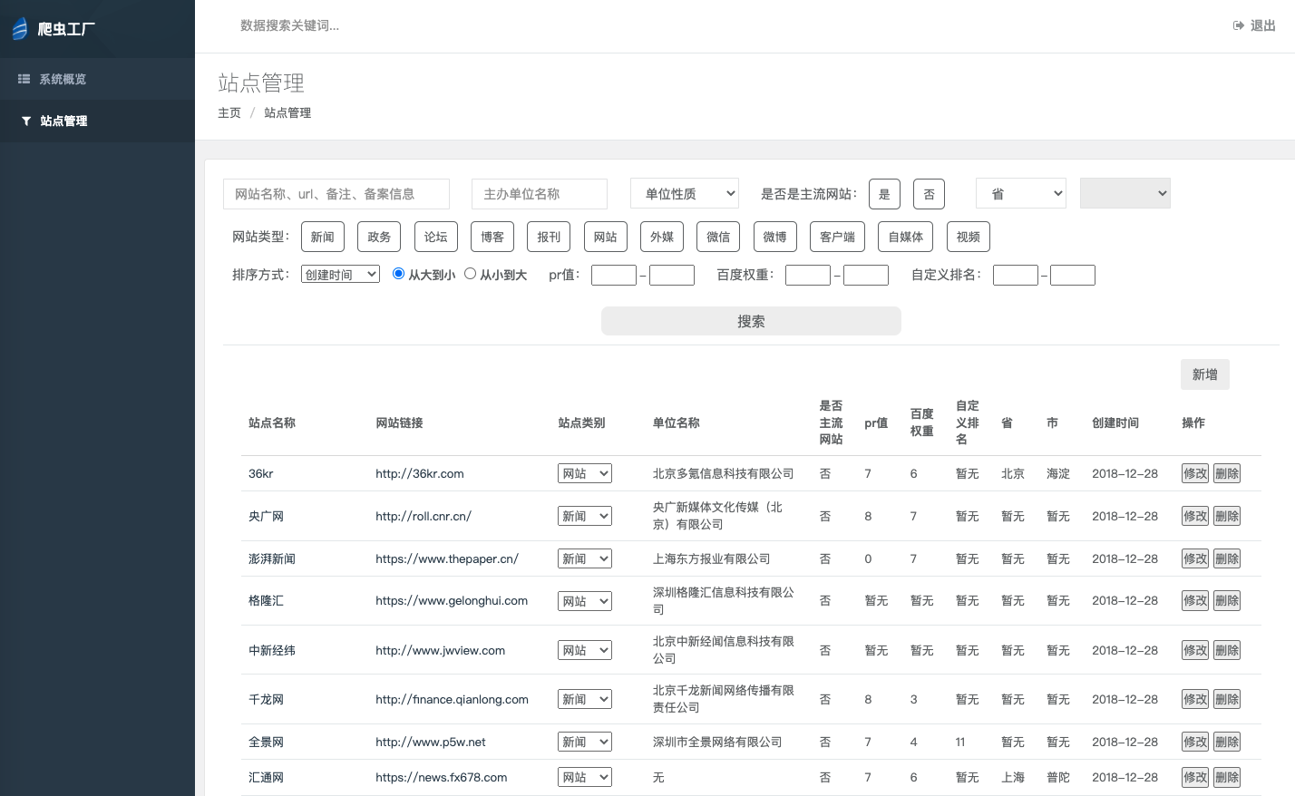Screen dimensions: 1295x796
Task: Select 站点管理 in the sidebar
Action: pos(63,121)
